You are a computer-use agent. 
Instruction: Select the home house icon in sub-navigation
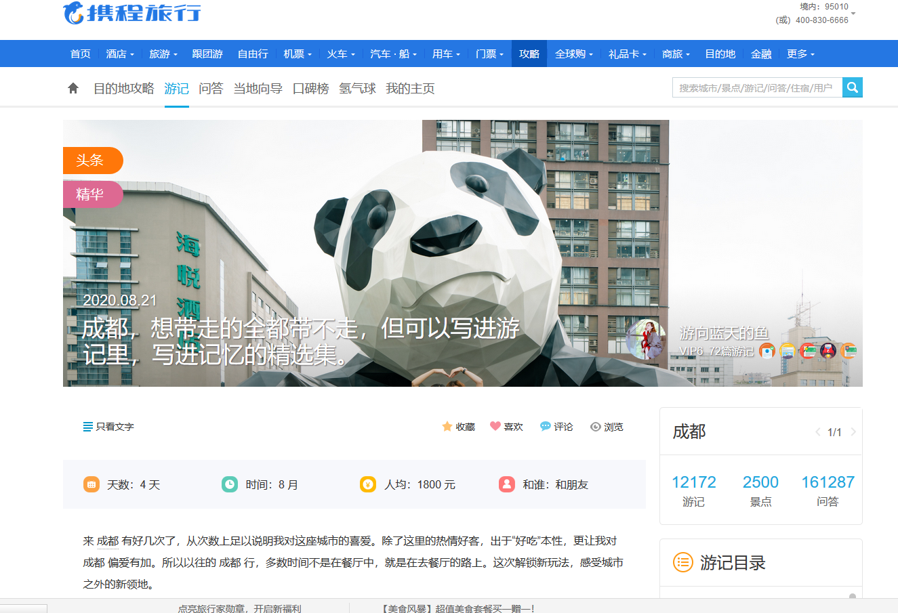click(x=73, y=87)
